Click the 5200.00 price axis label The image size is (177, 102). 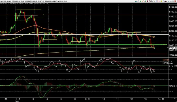point(173,31)
